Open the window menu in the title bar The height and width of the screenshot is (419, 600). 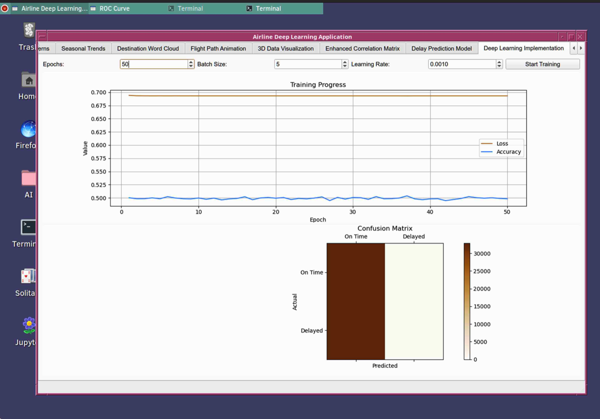(x=42, y=37)
